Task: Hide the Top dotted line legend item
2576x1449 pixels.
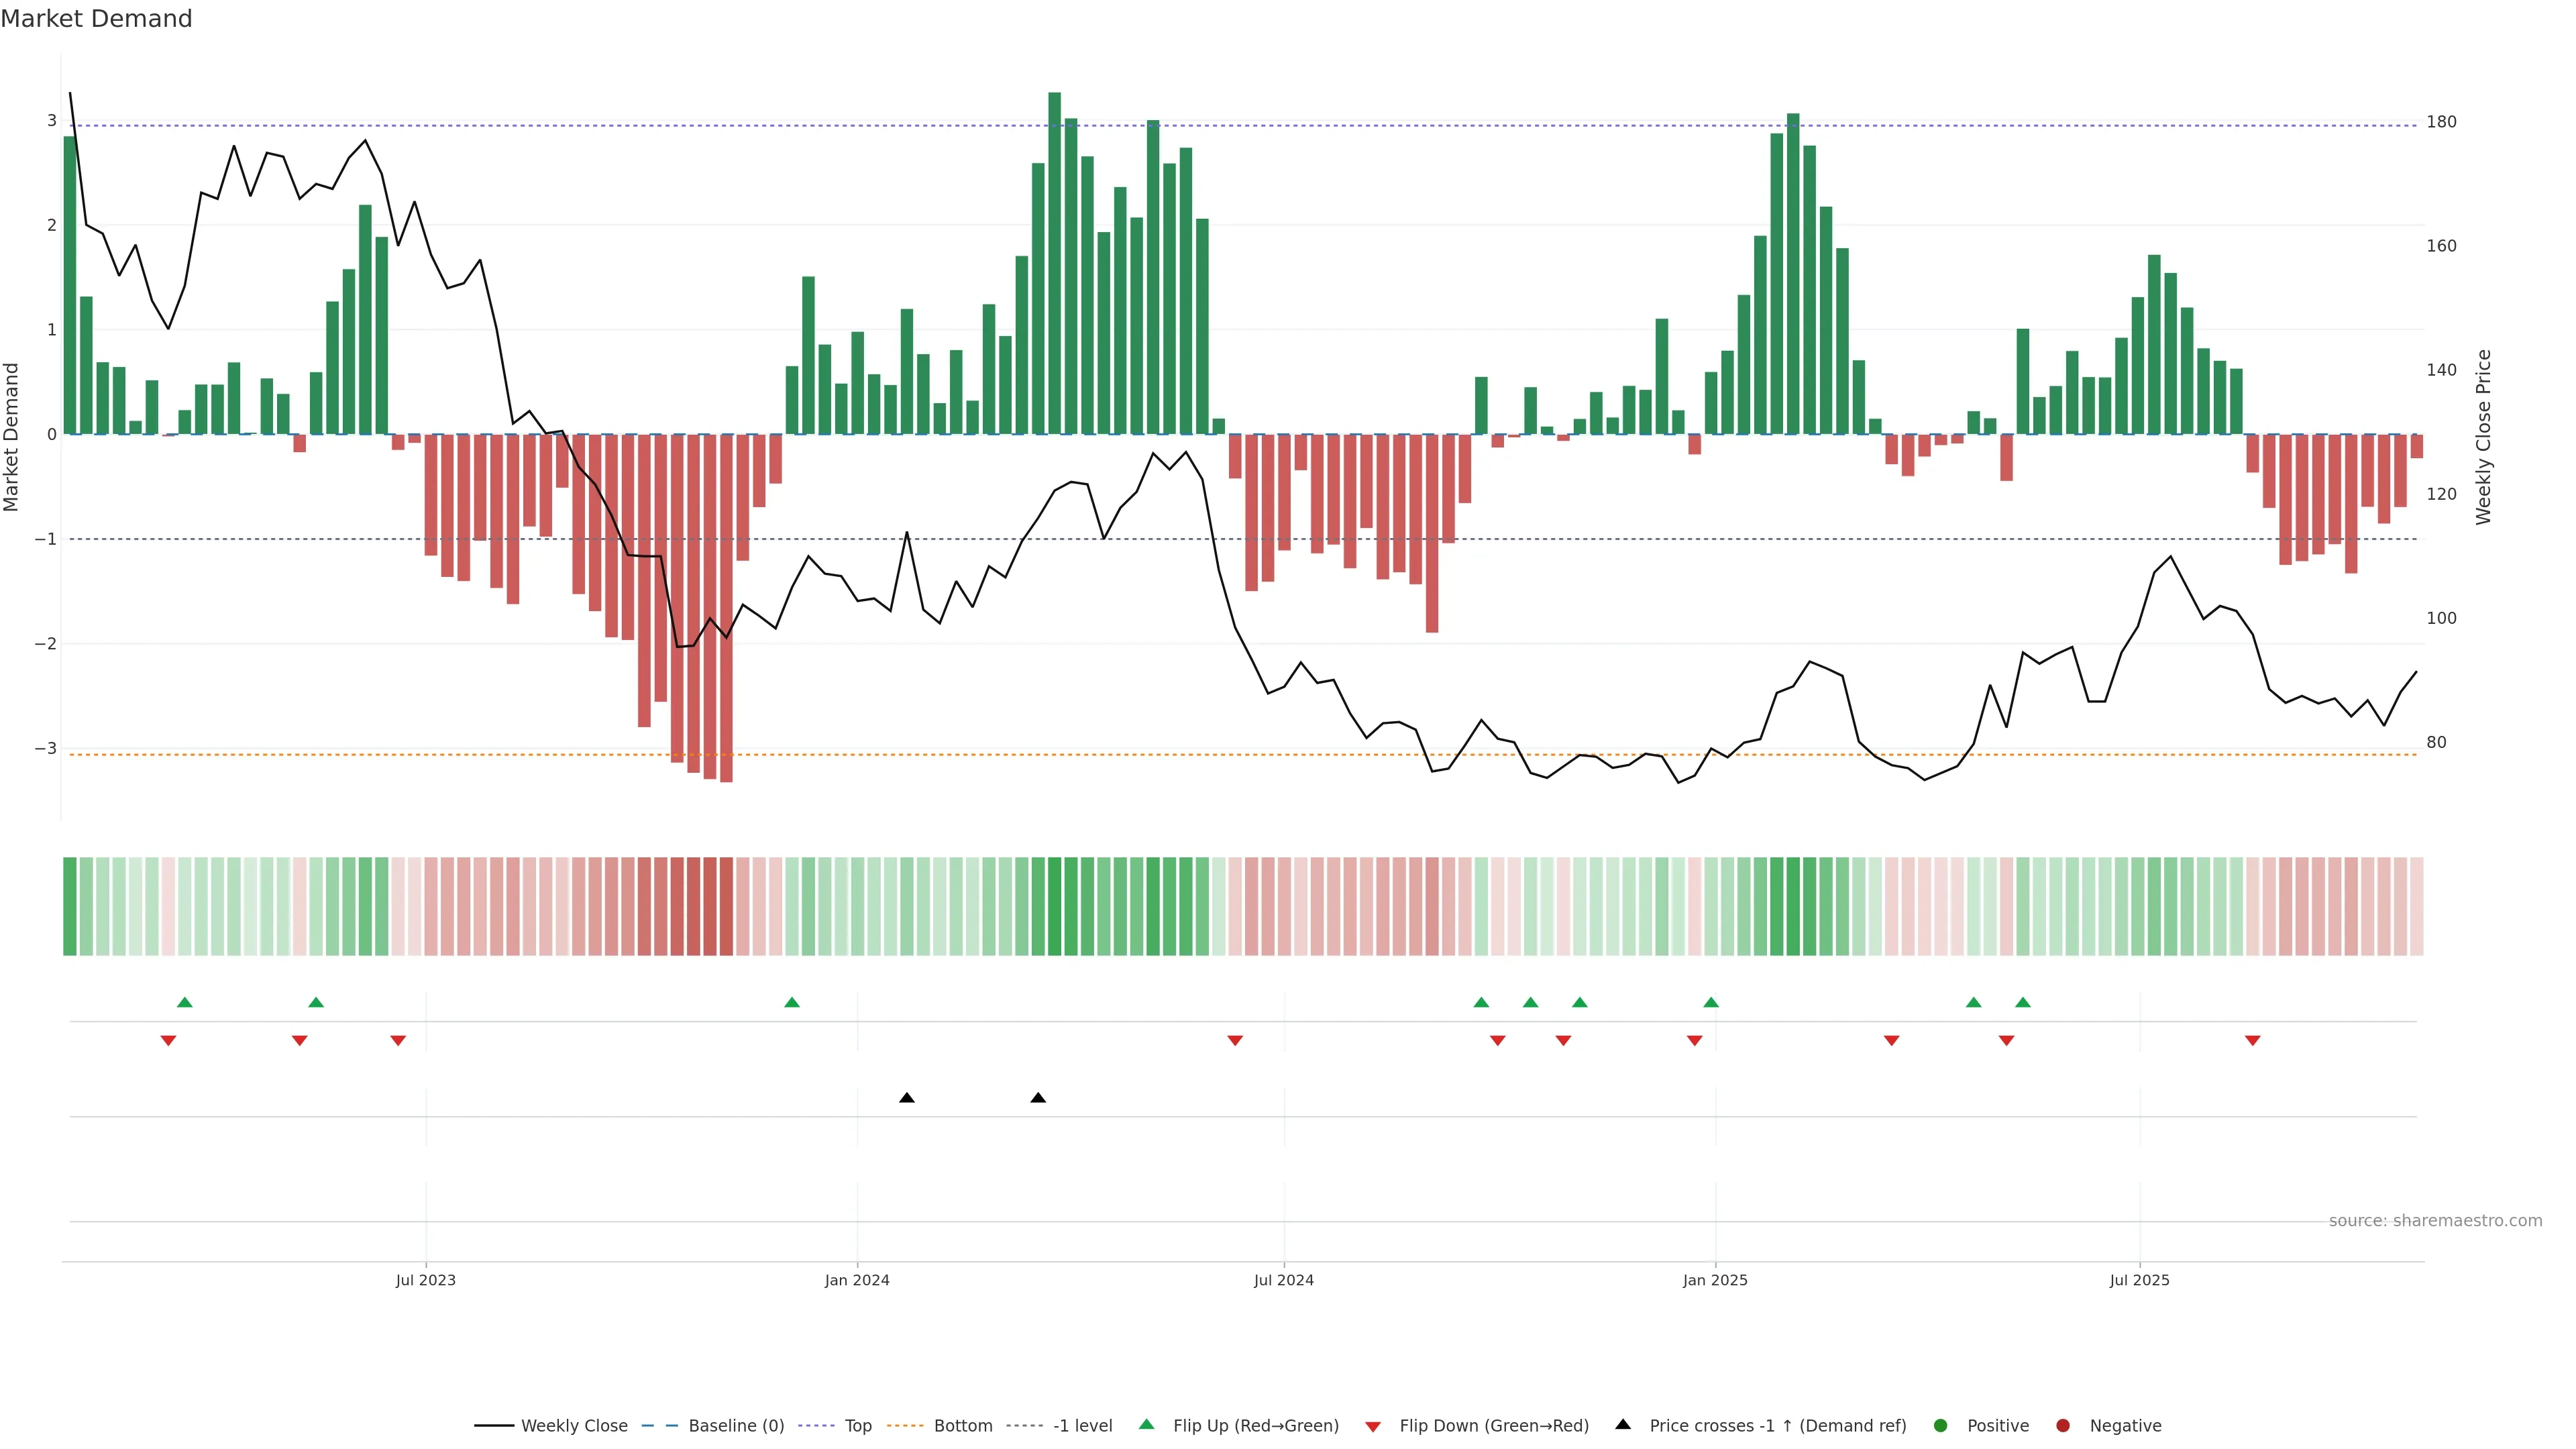Action: pyautogui.click(x=857, y=1425)
